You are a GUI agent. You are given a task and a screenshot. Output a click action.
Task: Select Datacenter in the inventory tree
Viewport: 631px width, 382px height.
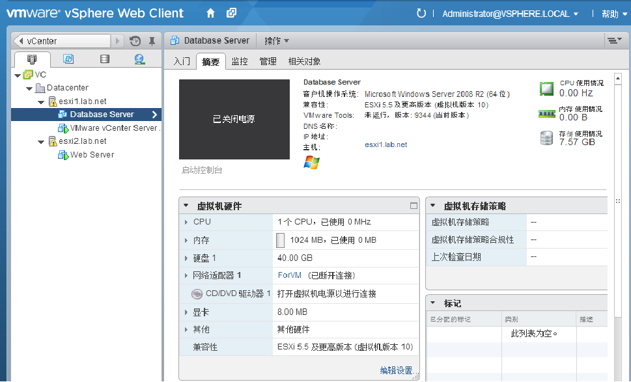pyautogui.click(x=67, y=88)
